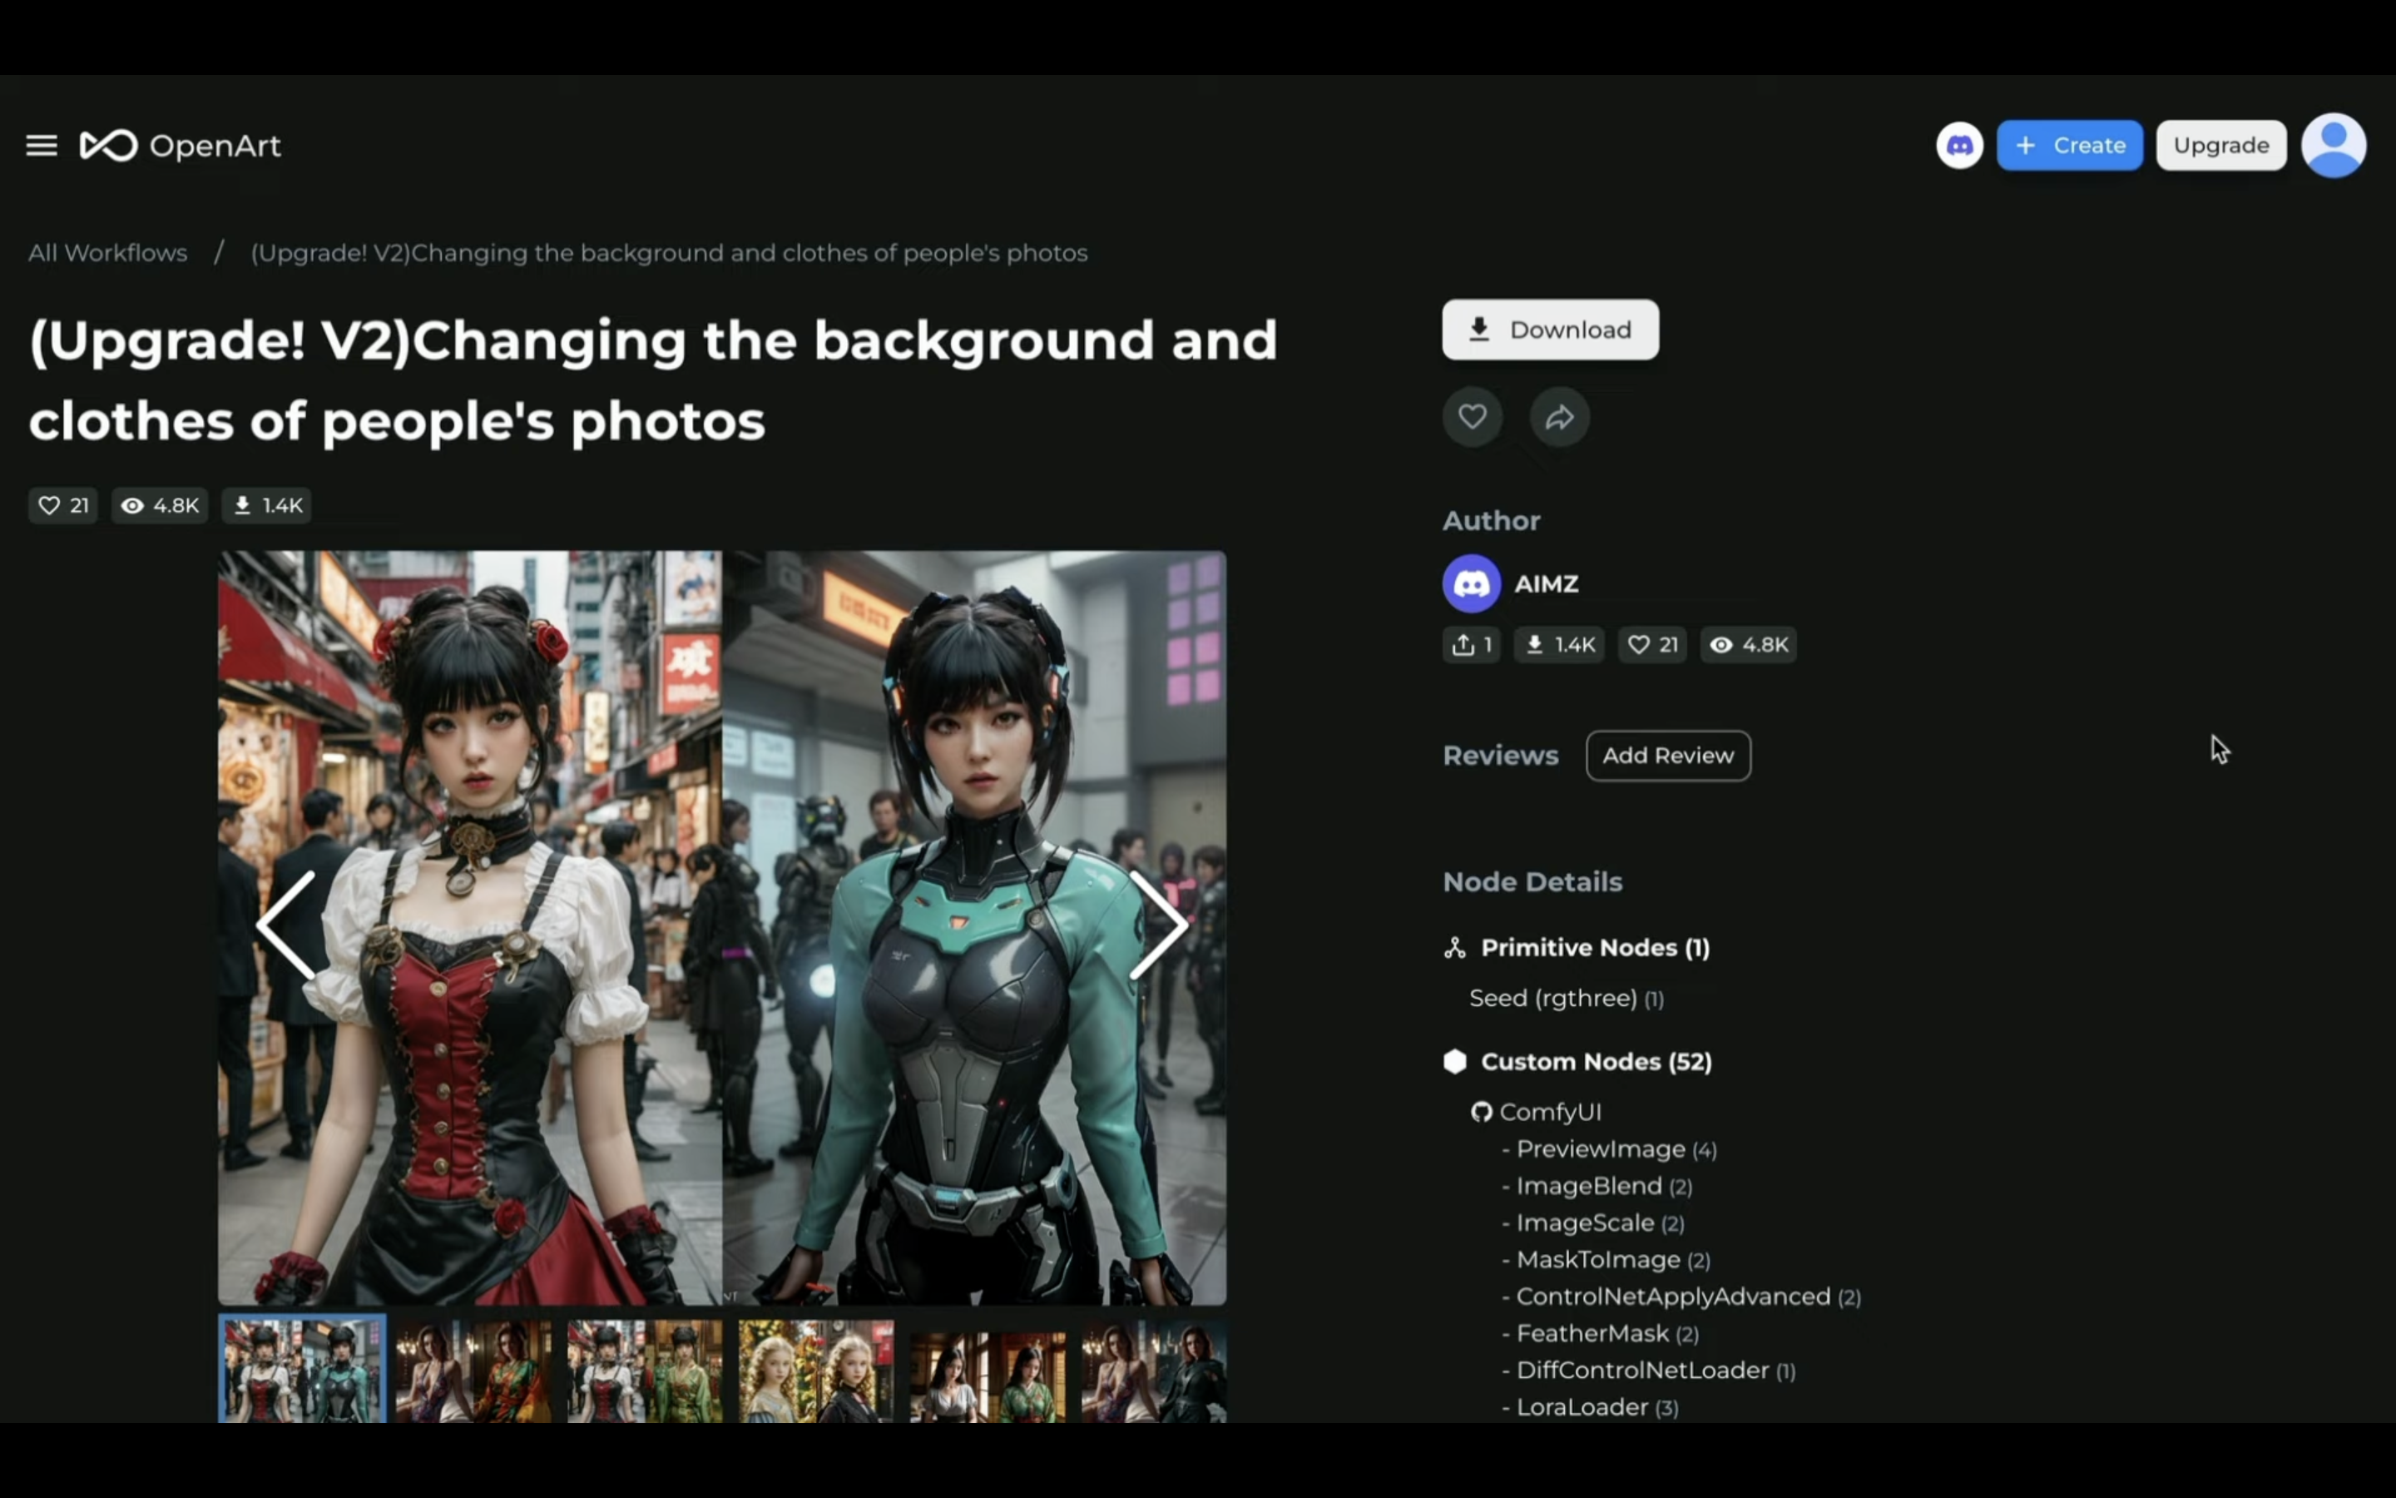The image size is (2396, 1498).
Task: Click the 4.8K views badge under the title
Action: coord(160,505)
